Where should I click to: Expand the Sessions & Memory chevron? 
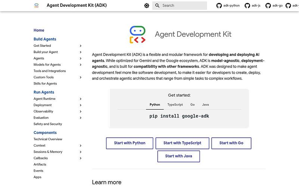coord(80,152)
